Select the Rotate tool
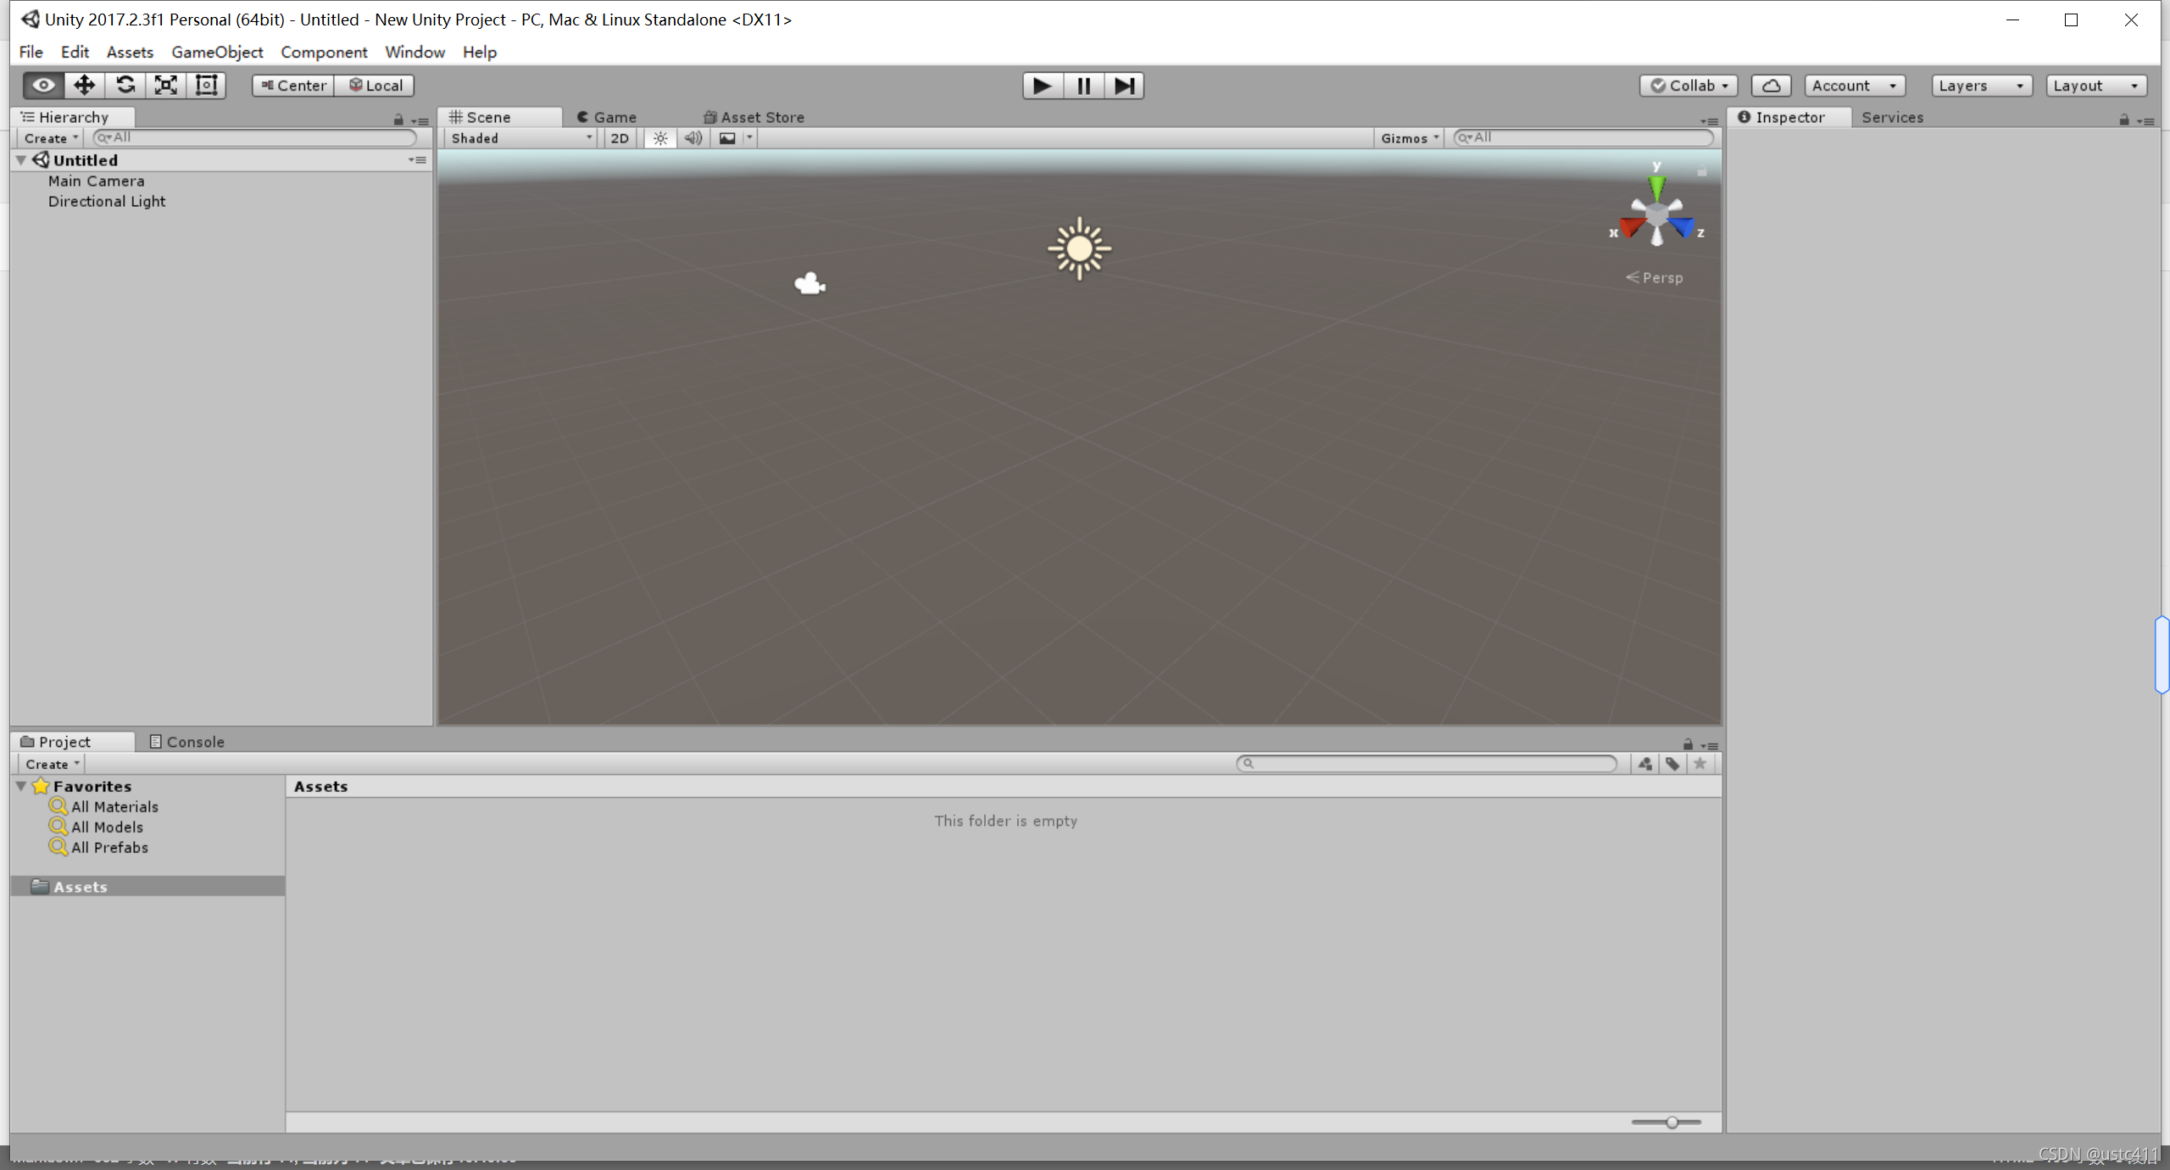The image size is (2170, 1170). pos(125,85)
